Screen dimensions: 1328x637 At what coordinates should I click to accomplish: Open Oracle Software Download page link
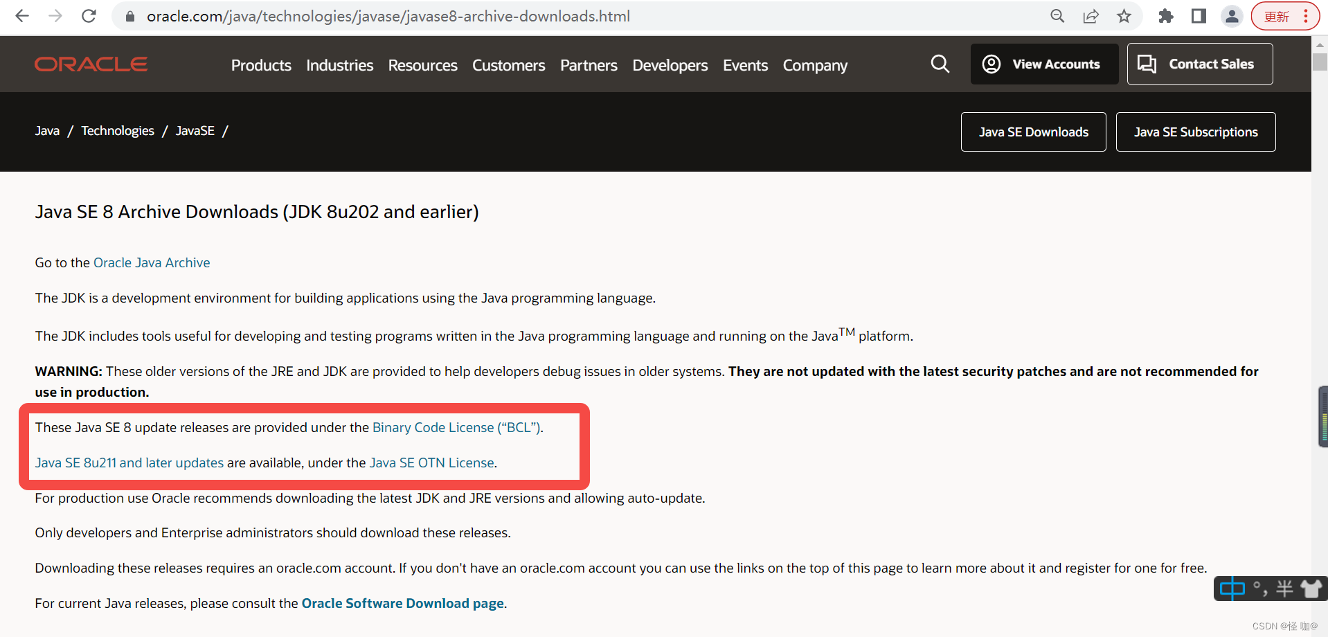point(403,603)
